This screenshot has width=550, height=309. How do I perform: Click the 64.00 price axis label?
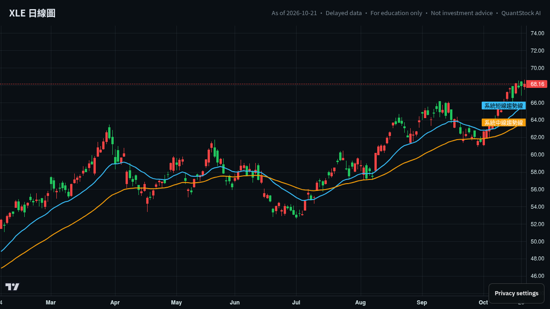(x=538, y=120)
